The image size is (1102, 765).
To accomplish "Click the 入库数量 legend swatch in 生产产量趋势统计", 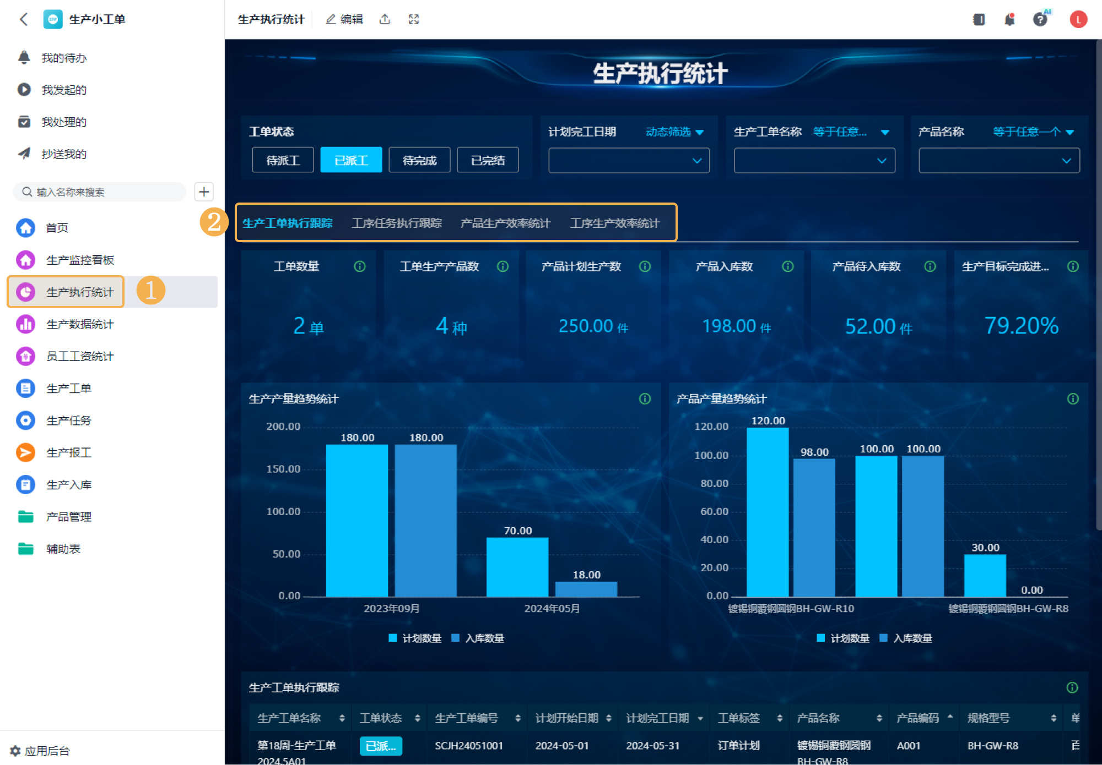I will point(456,638).
